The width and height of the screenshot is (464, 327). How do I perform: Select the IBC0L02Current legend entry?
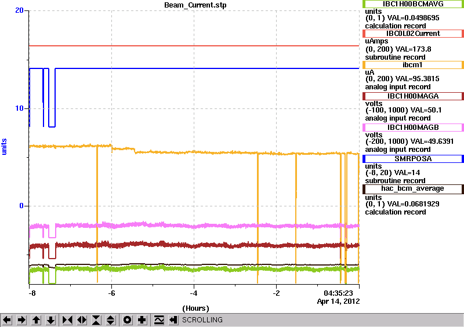coord(413,34)
